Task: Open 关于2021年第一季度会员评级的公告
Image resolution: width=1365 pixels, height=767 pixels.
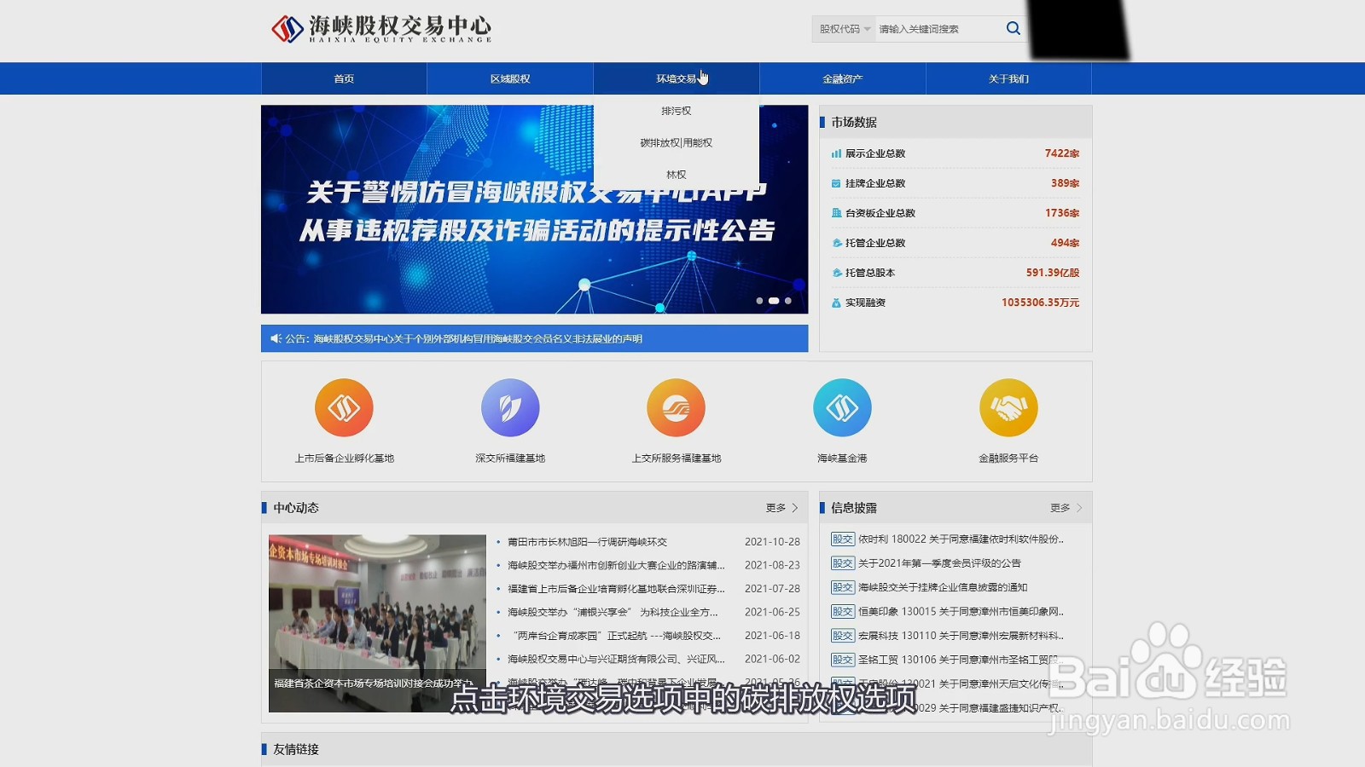Action: [x=939, y=563]
